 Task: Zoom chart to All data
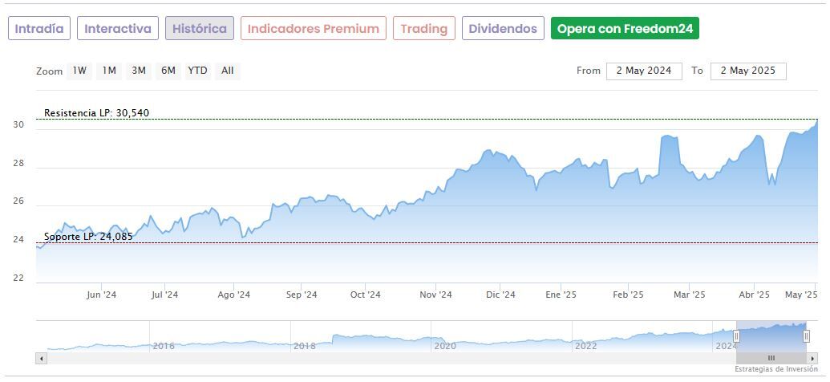(228, 71)
